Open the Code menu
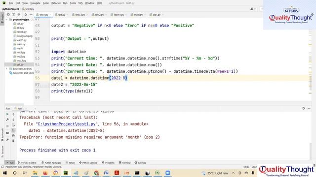Screen dimensions: 316x177 46,3
